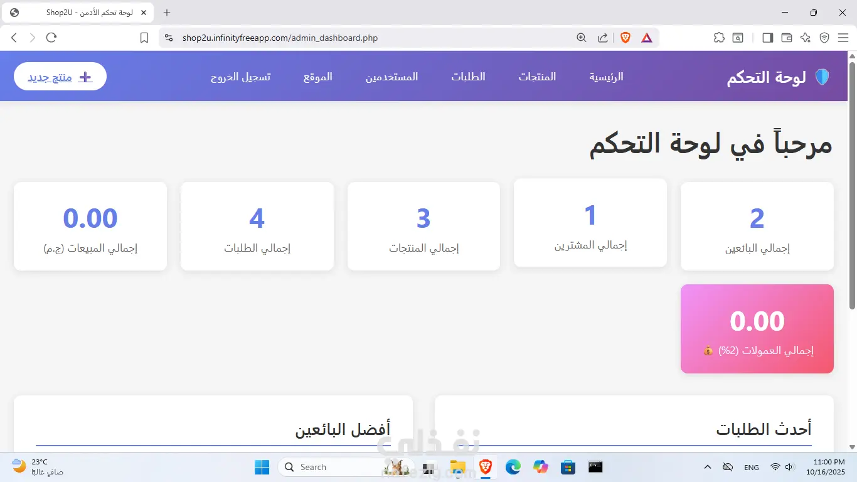Open the zoom magnifier in the address bar
857x482 pixels.
[x=582, y=38]
